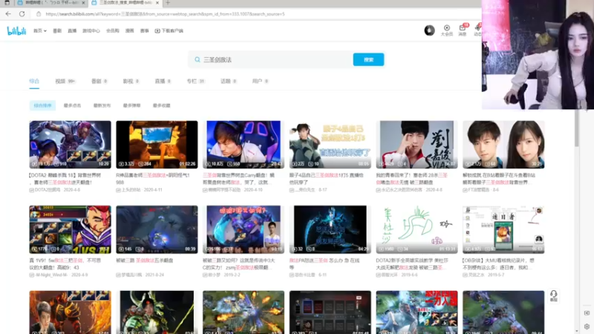Select the 影视 results tab
This screenshot has height=334, width=594.
[131, 81]
